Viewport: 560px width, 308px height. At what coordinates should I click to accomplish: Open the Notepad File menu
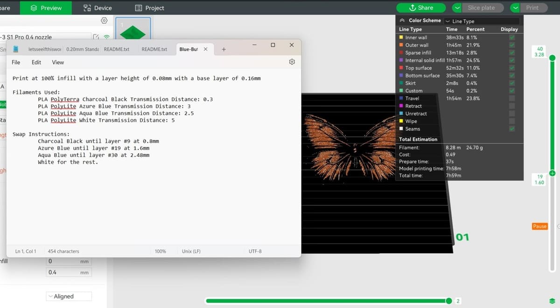(16, 62)
